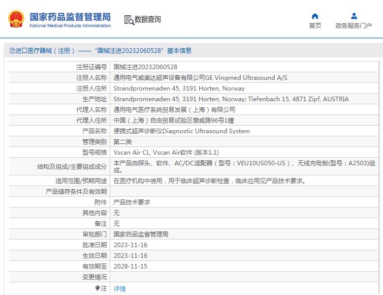Image resolution: width=383 pixels, height=295 pixels.
Task: Click the 国家药品监督管理局 site title
Action: click(x=70, y=16)
